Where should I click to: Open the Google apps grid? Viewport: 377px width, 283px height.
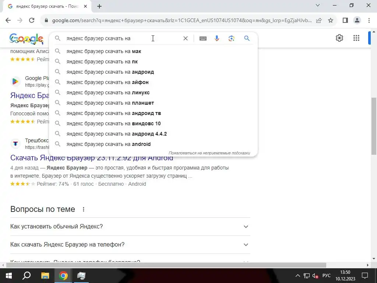(356, 38)
